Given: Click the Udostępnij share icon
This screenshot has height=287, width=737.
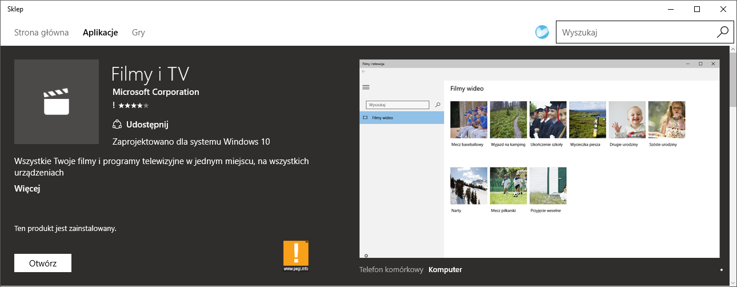Looking at the screenshot, I should pos(117,124).
